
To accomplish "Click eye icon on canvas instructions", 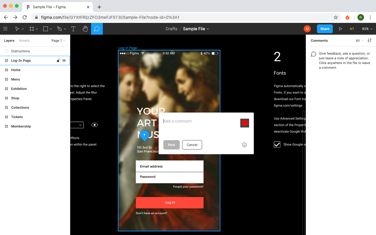I will pos(94,125).
